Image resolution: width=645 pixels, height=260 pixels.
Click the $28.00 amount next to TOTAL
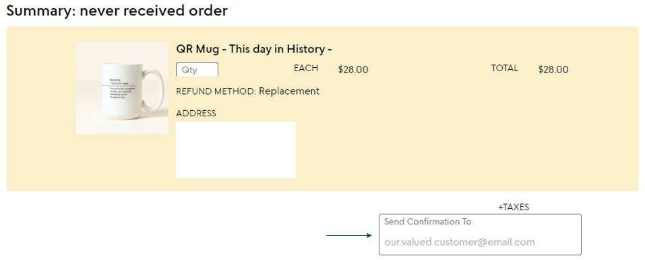(553, 70)
